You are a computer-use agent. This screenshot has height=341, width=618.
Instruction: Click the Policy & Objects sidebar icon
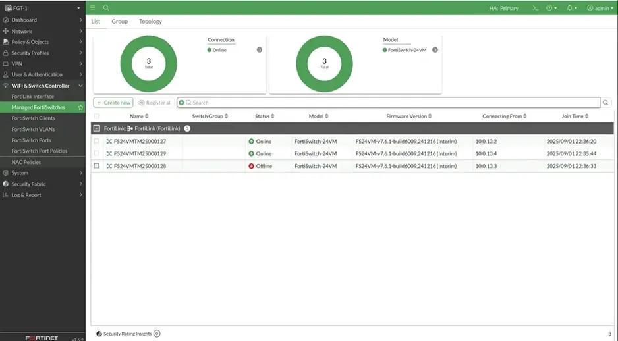pyautogui.click(x=5, y=41)
